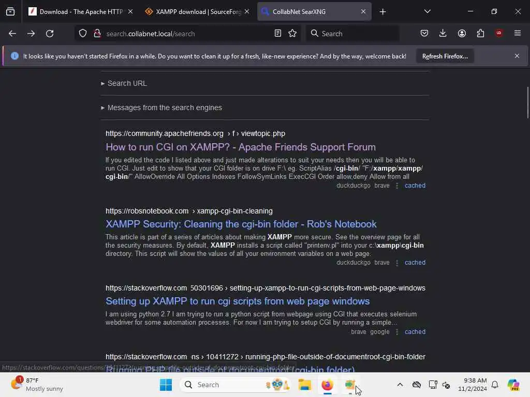530x397 pixels.
Task: Click the Refresh Firefox button
Action: tap(445, 56)
